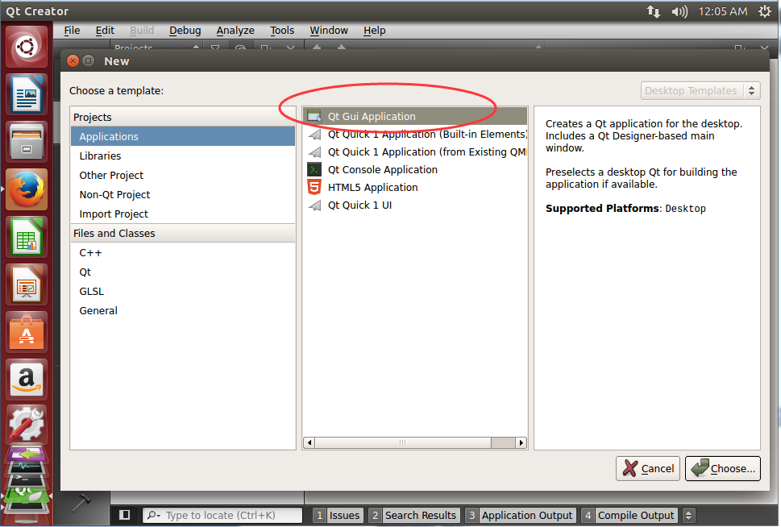Image resolution: width=781 pixels, height=527 pixels.
Task: Click the Qt Quick 1 UI icon
Action: [x=314, y=205]
